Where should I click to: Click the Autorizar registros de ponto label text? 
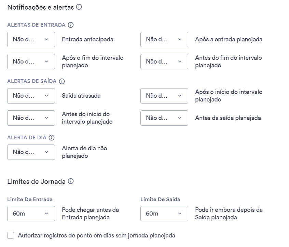(96, 235)
